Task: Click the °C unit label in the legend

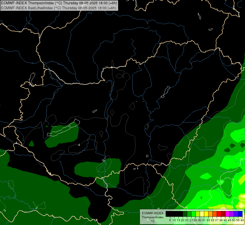Action: click(153, 221)
